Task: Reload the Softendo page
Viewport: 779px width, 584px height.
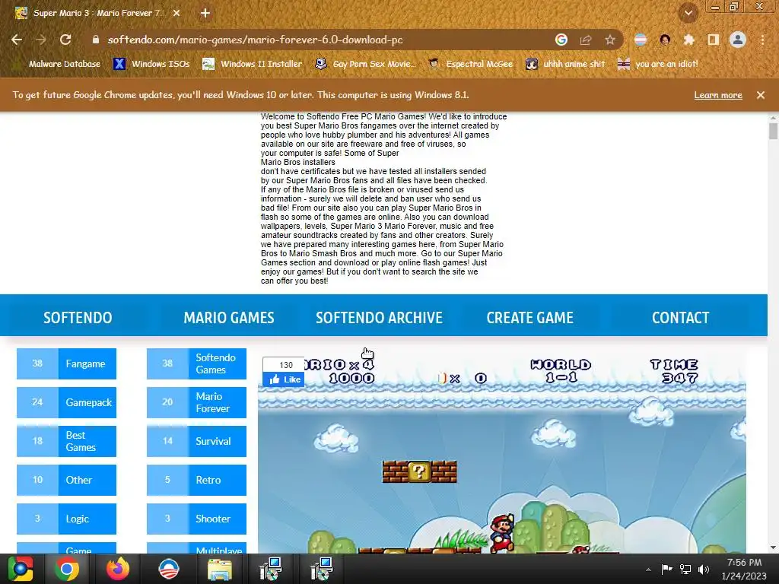Action: (x=65, y=40)
